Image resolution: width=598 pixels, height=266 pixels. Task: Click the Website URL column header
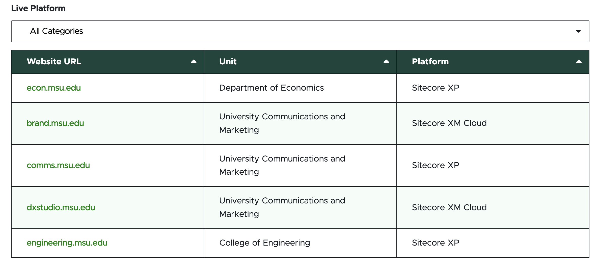tap(107, 62)
